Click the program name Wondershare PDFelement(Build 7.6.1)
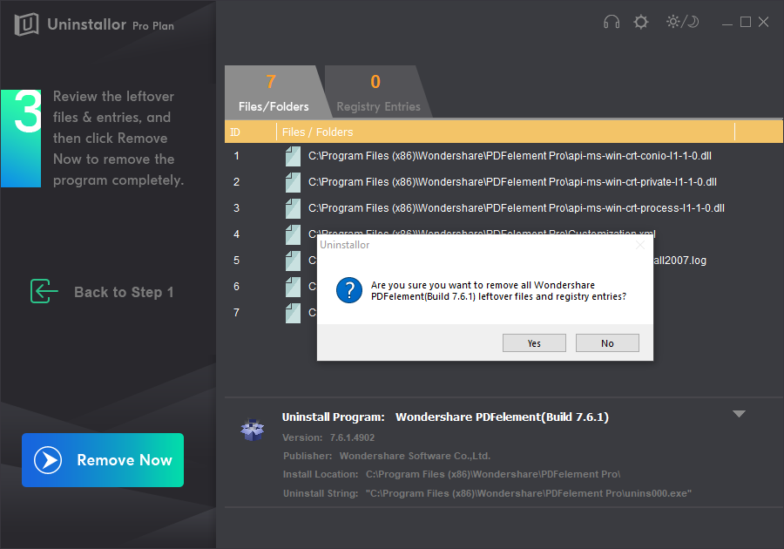The width and height of the screenshot is (784, 549). click(x=502, y=417)
